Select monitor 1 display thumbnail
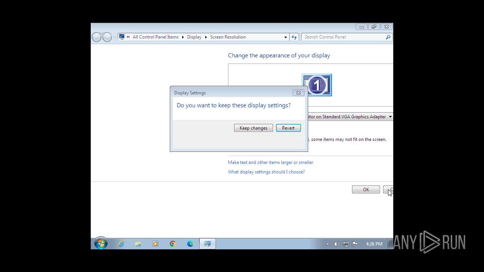The height and width of the screenshot is (272, 484). pyautogui.click(x=317, y=85)
